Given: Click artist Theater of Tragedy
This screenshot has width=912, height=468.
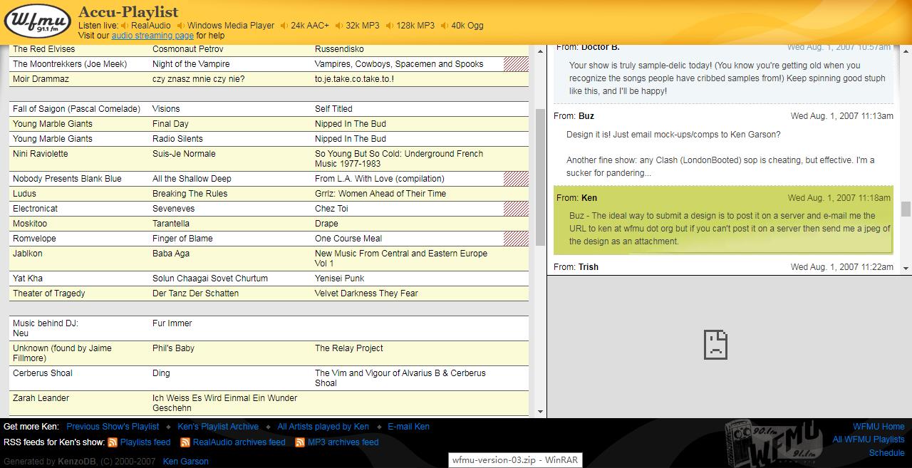Looking at the screenshot, I should pos(49,293).
